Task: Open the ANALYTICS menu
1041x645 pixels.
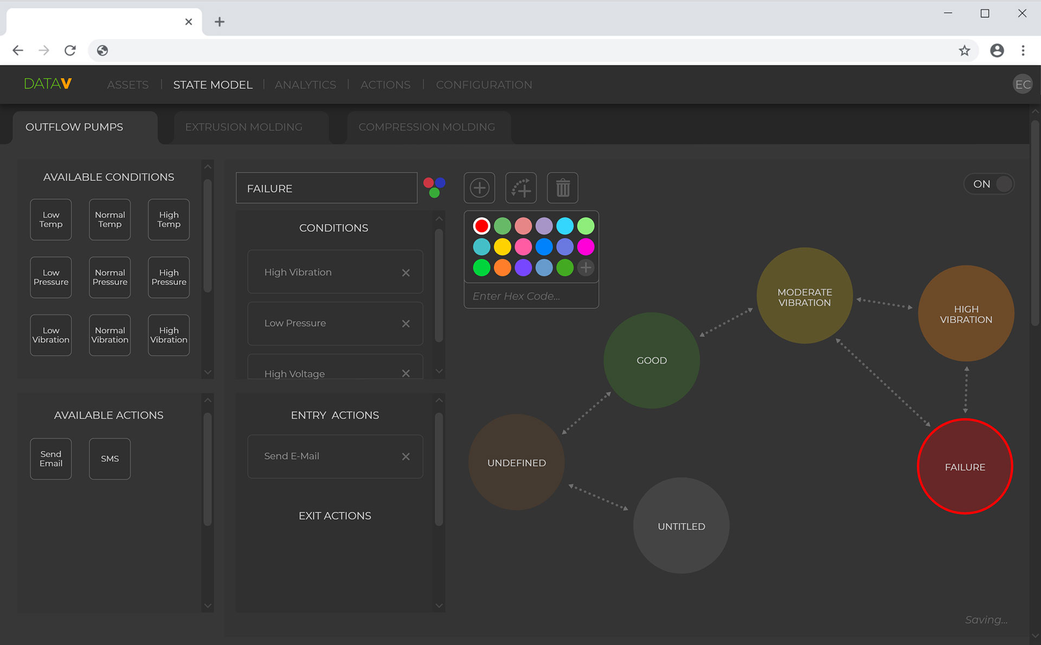Action: tap(305, 85)
